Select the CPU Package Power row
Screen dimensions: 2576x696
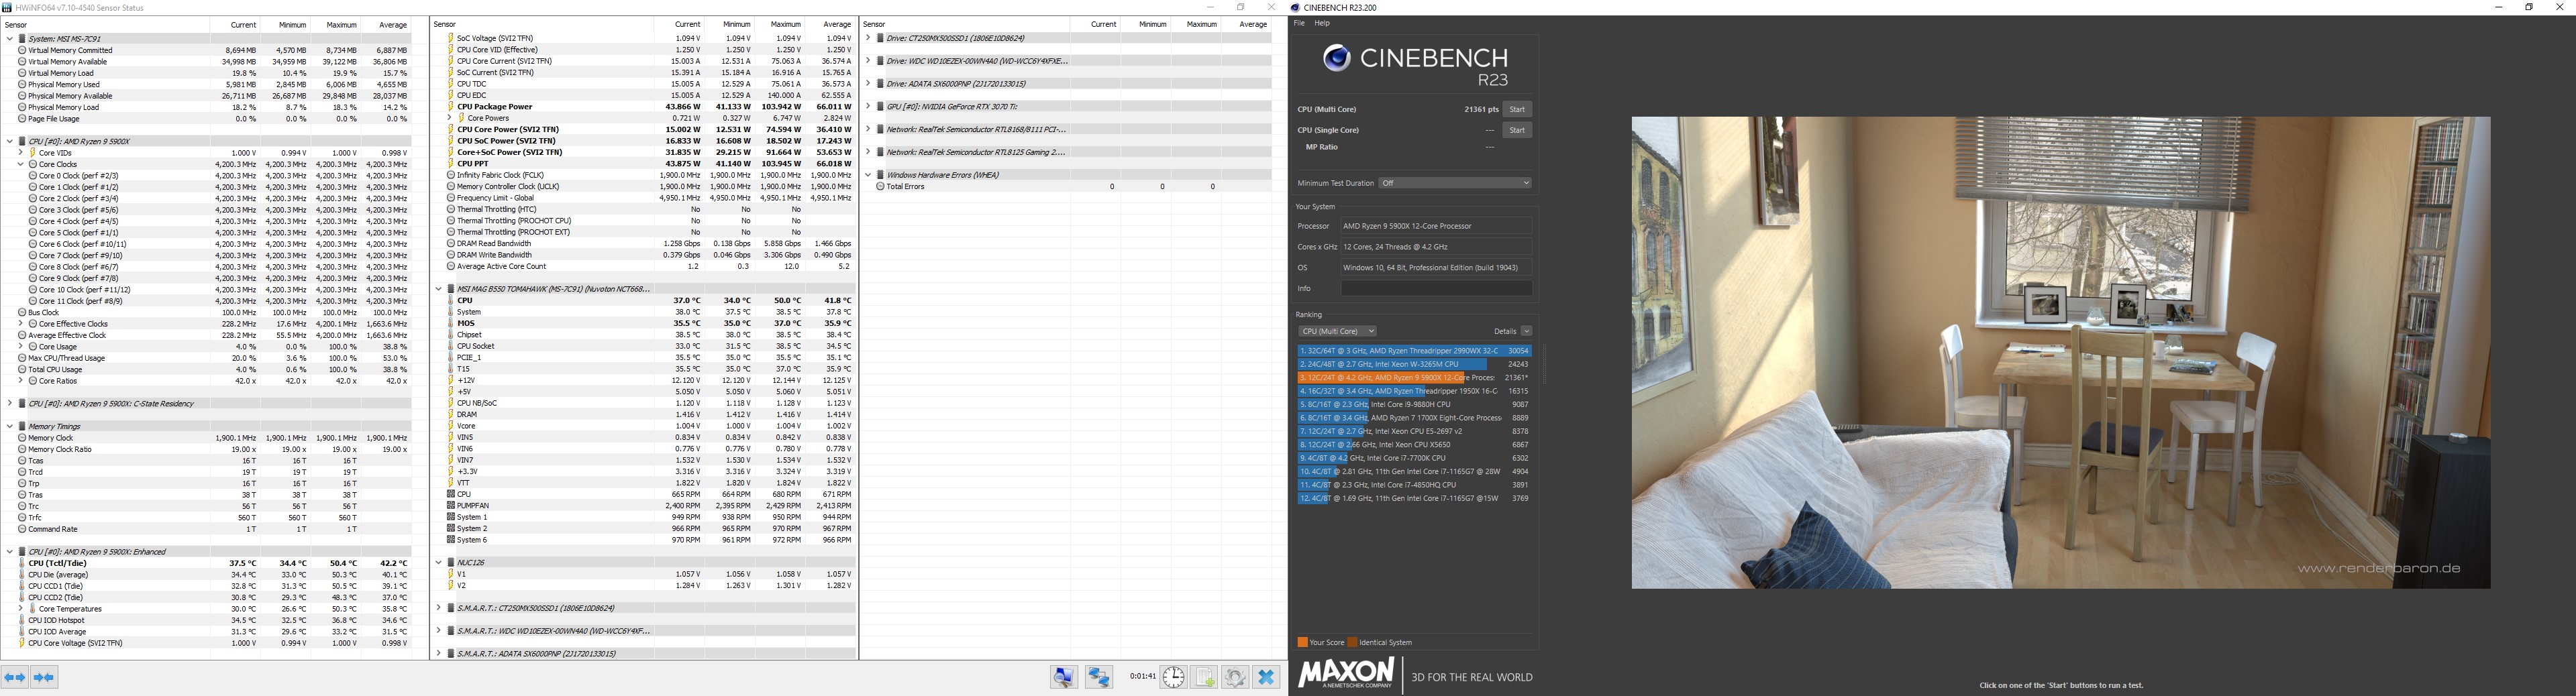click(x=644, y=107)
